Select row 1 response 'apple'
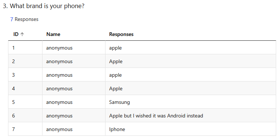 115,48
